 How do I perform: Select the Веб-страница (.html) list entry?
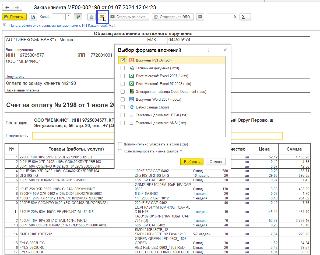pos(152,107)
